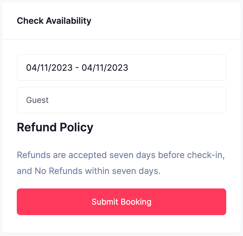Click the word "Booking" on the red button
The width and height of the screenshot is (243, 236).
136,202
